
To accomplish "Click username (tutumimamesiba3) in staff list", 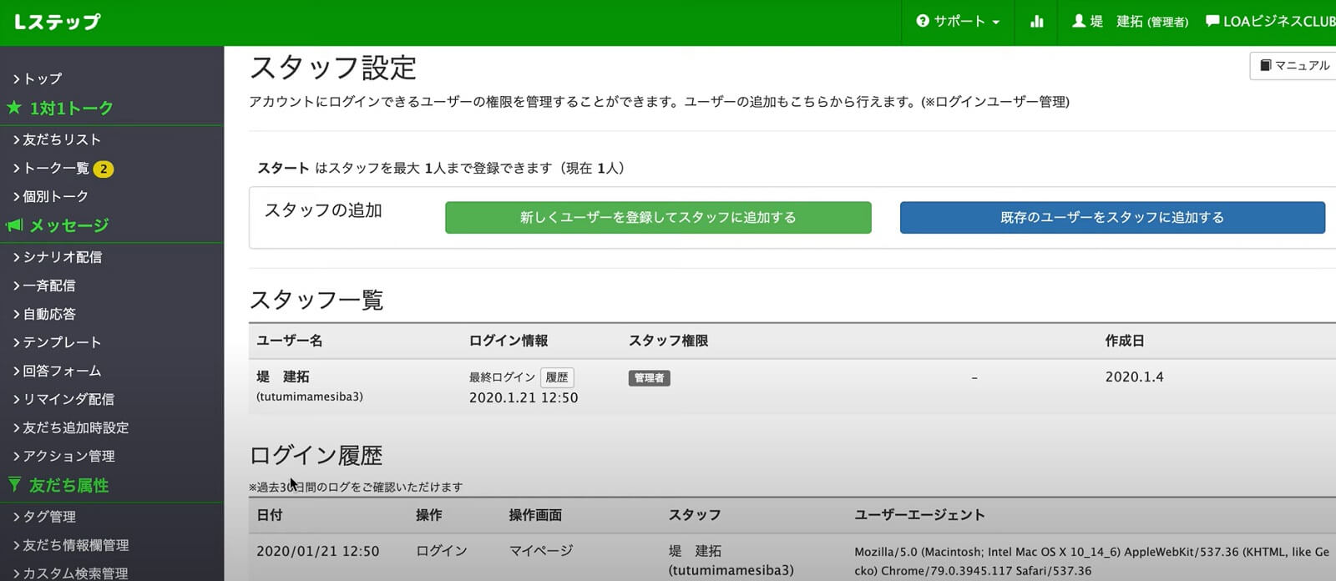I will pyautogui.click(x=310, y=397).
